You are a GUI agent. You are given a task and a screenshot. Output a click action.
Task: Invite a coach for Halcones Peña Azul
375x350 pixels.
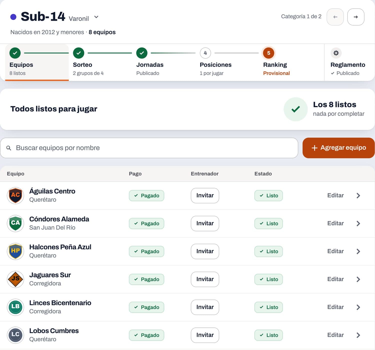click(205, 251)
